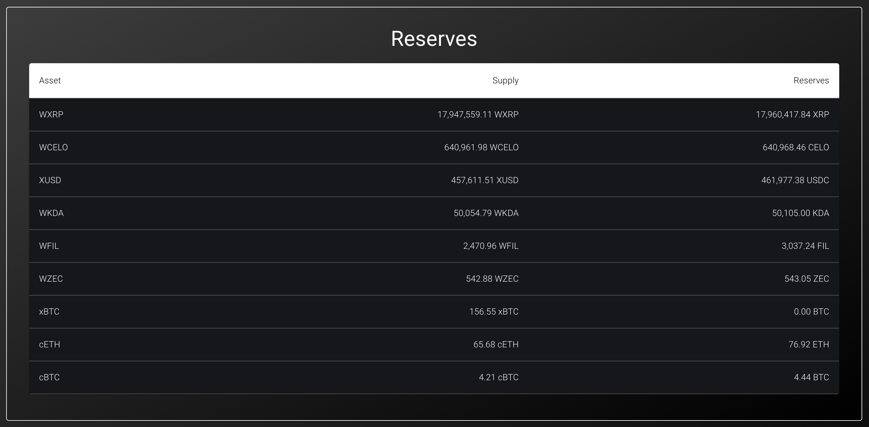Viewport: 869px width, 427px height.
Task: Click the Supply column header
Action: (505, 81)
